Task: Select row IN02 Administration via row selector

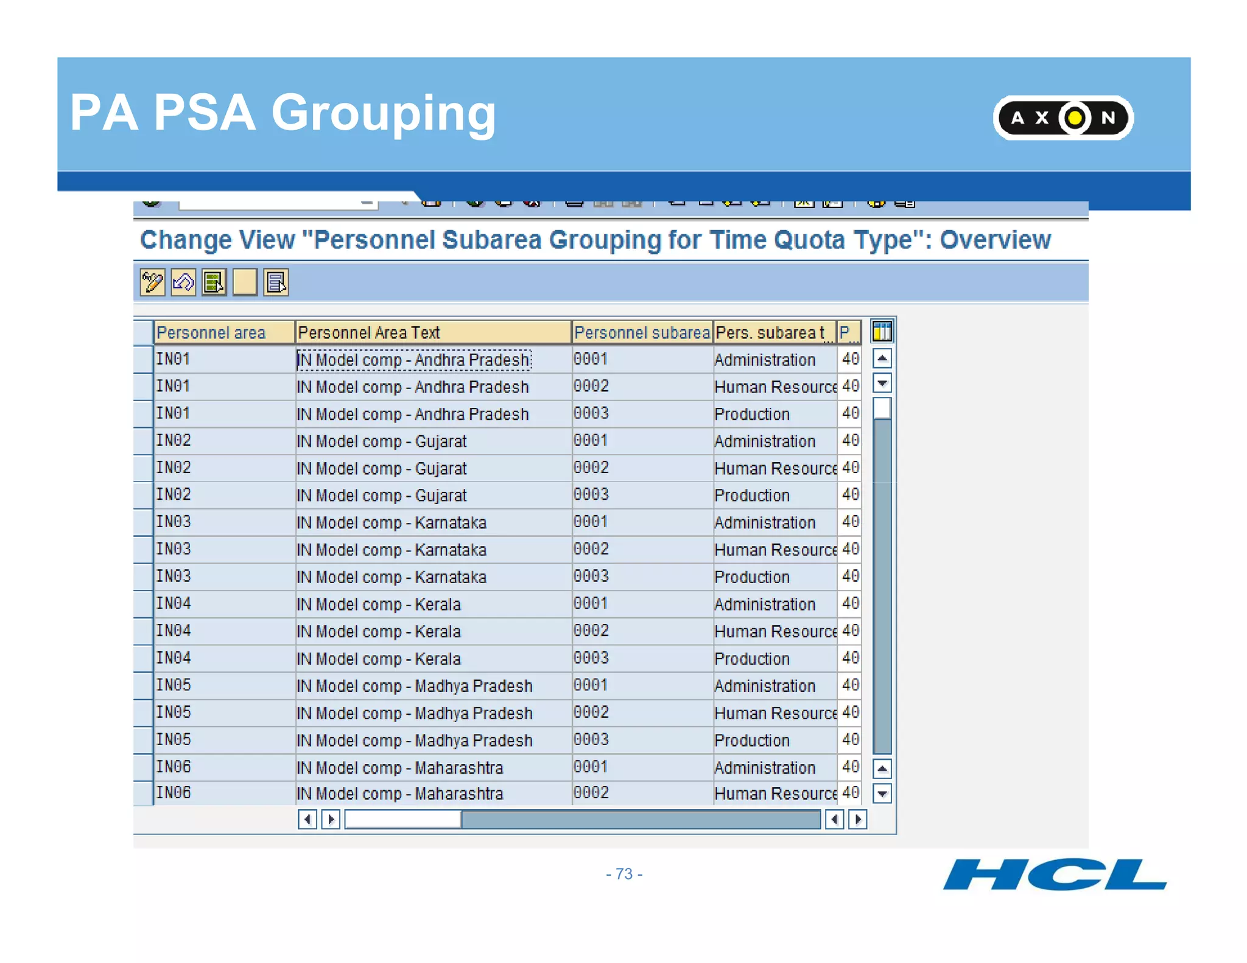Action: coord(143,441)
